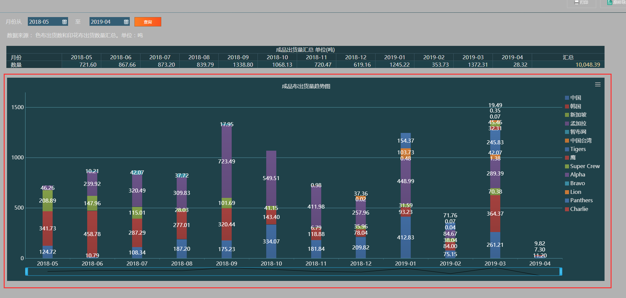This screenshot has height=298, width=626.
Task: Toggle the 中国 legend series
Action: tap(573, 98)
